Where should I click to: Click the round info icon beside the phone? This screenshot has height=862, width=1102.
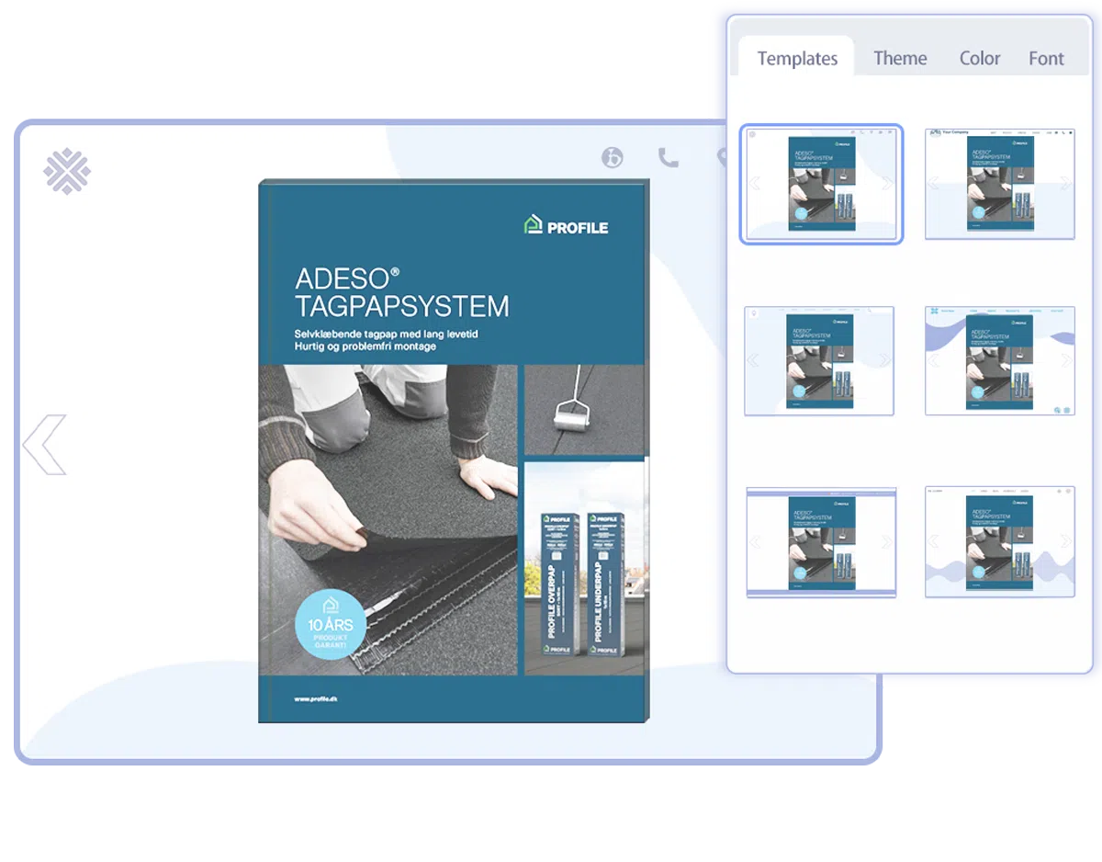pyautogui.click(x=613, y=157)
